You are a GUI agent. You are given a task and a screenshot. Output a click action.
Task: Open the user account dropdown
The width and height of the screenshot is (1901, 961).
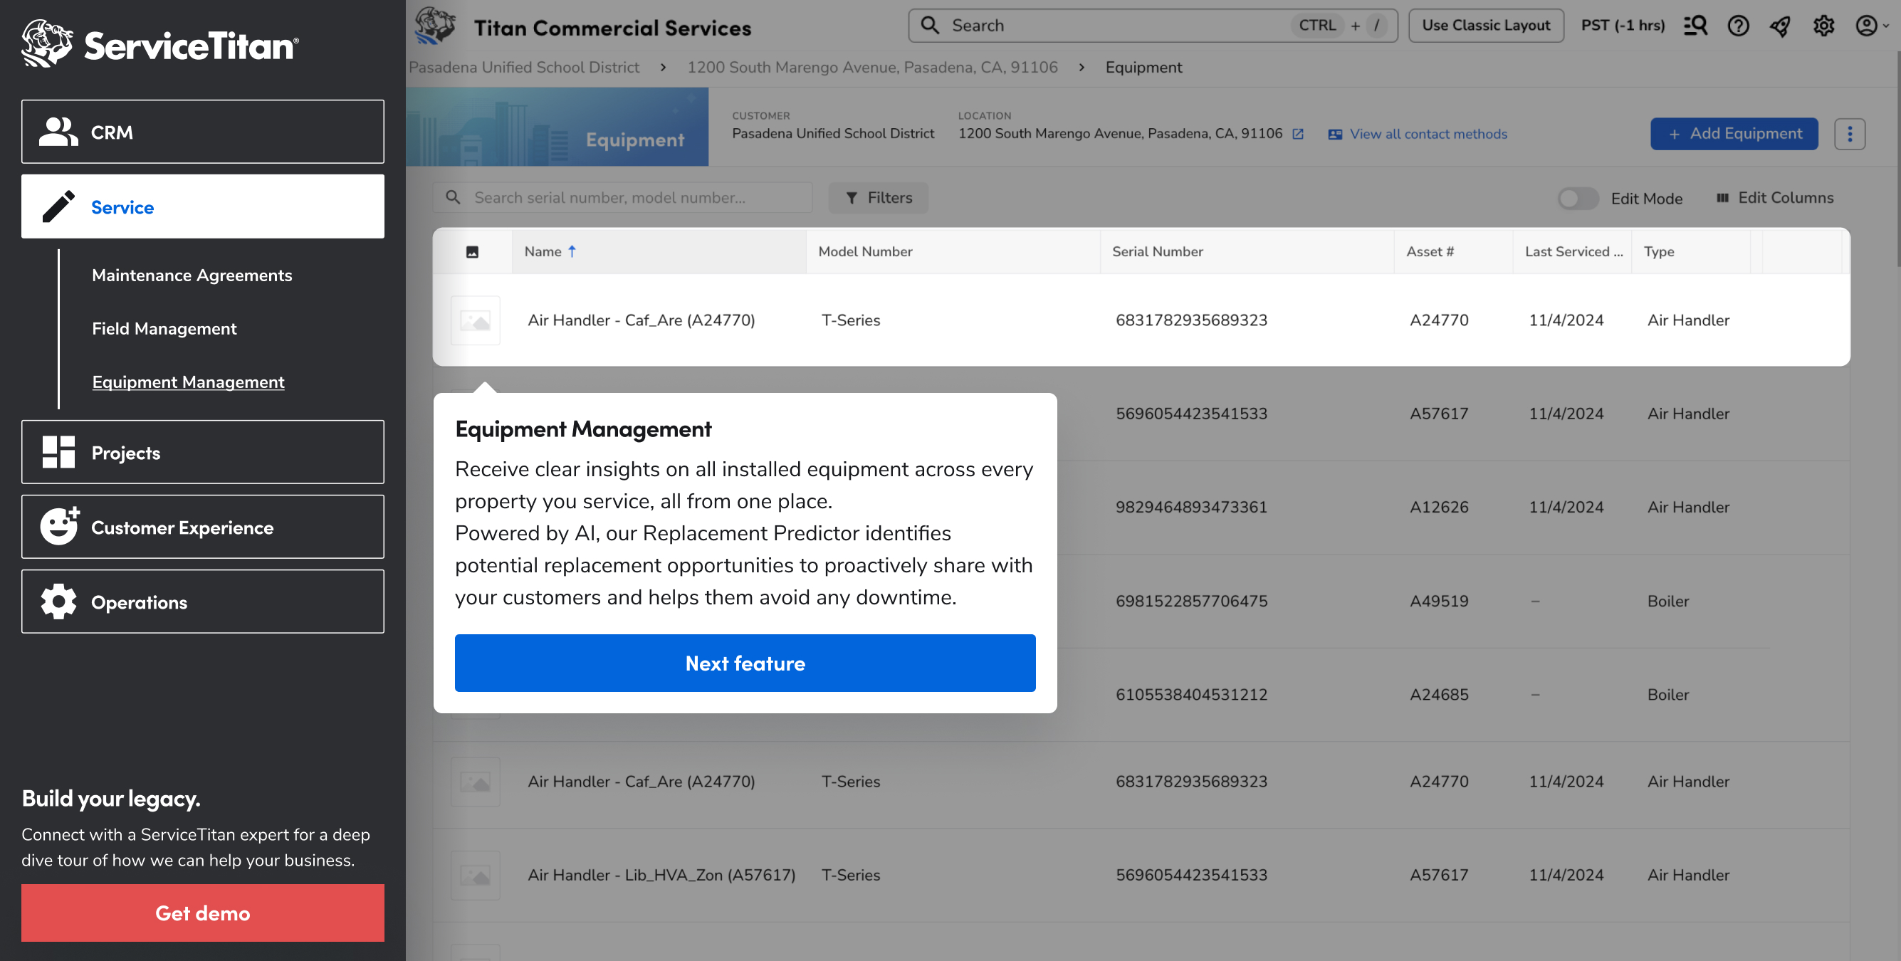pyautogui.click(x=1871, y=26)
